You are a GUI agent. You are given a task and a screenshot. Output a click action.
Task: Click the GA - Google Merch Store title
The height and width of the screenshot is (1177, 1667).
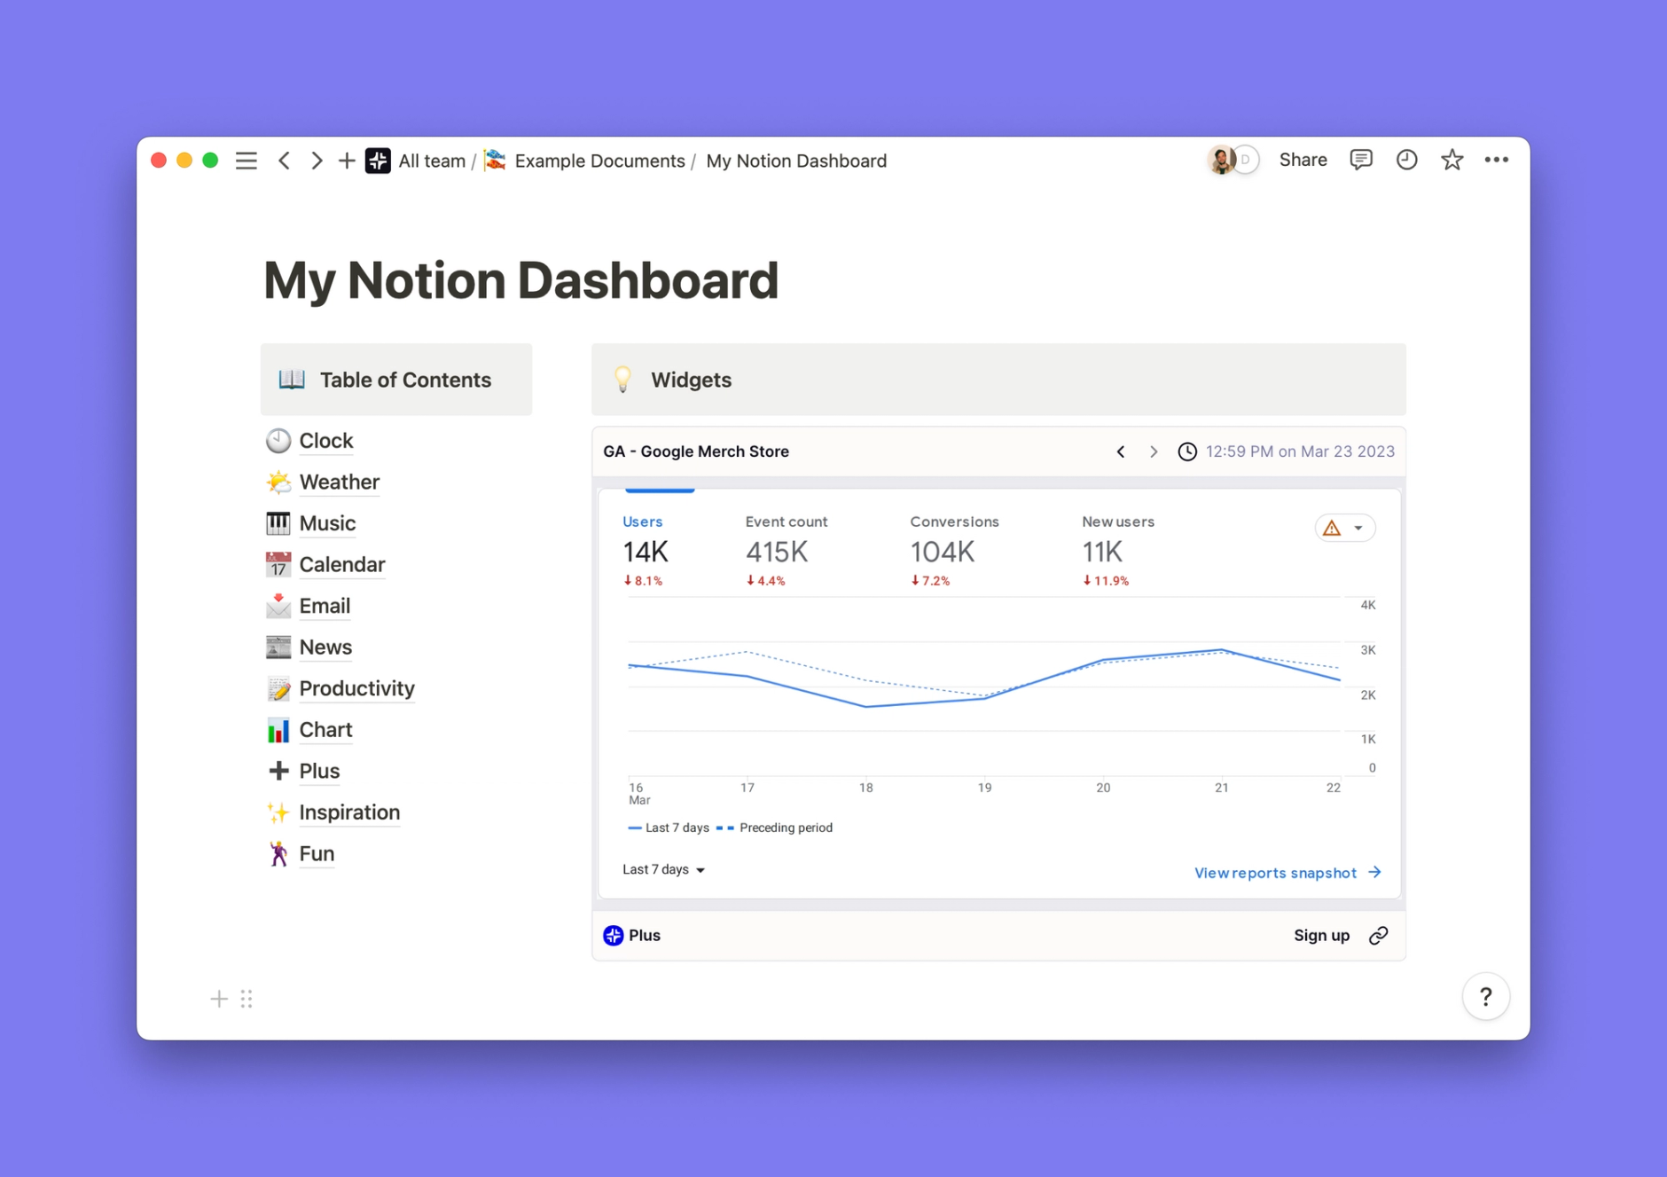(696, 451)
